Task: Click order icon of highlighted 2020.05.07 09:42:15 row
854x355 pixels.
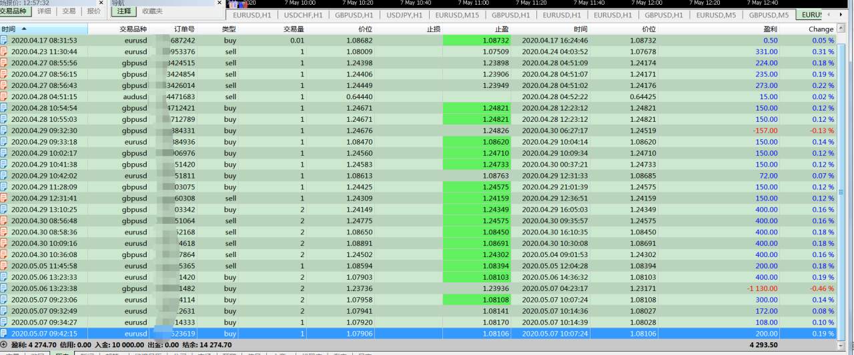Action: [x=4, y=334]
